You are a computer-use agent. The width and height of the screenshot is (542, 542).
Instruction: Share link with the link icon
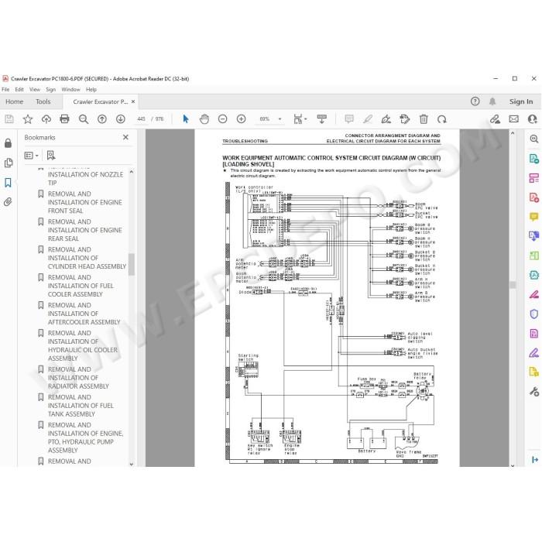pyautogui.click(x=495, y=119)
